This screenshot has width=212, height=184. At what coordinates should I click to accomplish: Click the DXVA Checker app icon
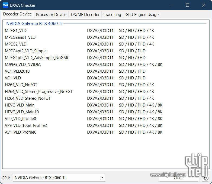tap(5, 5)
